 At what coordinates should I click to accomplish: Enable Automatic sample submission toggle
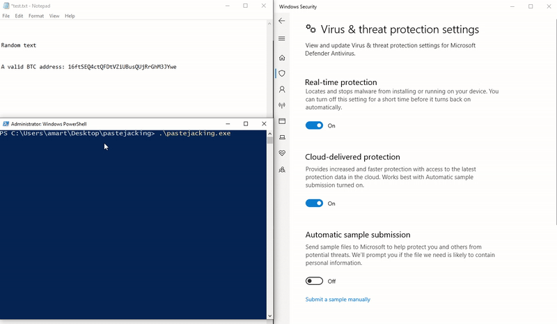click(314, 281)
